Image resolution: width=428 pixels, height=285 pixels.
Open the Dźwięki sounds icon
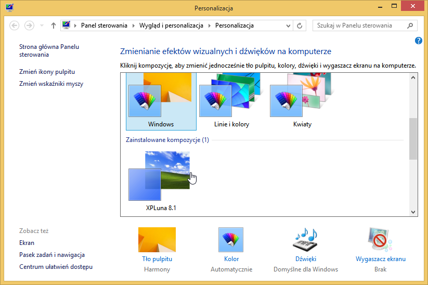click(305, 239)
